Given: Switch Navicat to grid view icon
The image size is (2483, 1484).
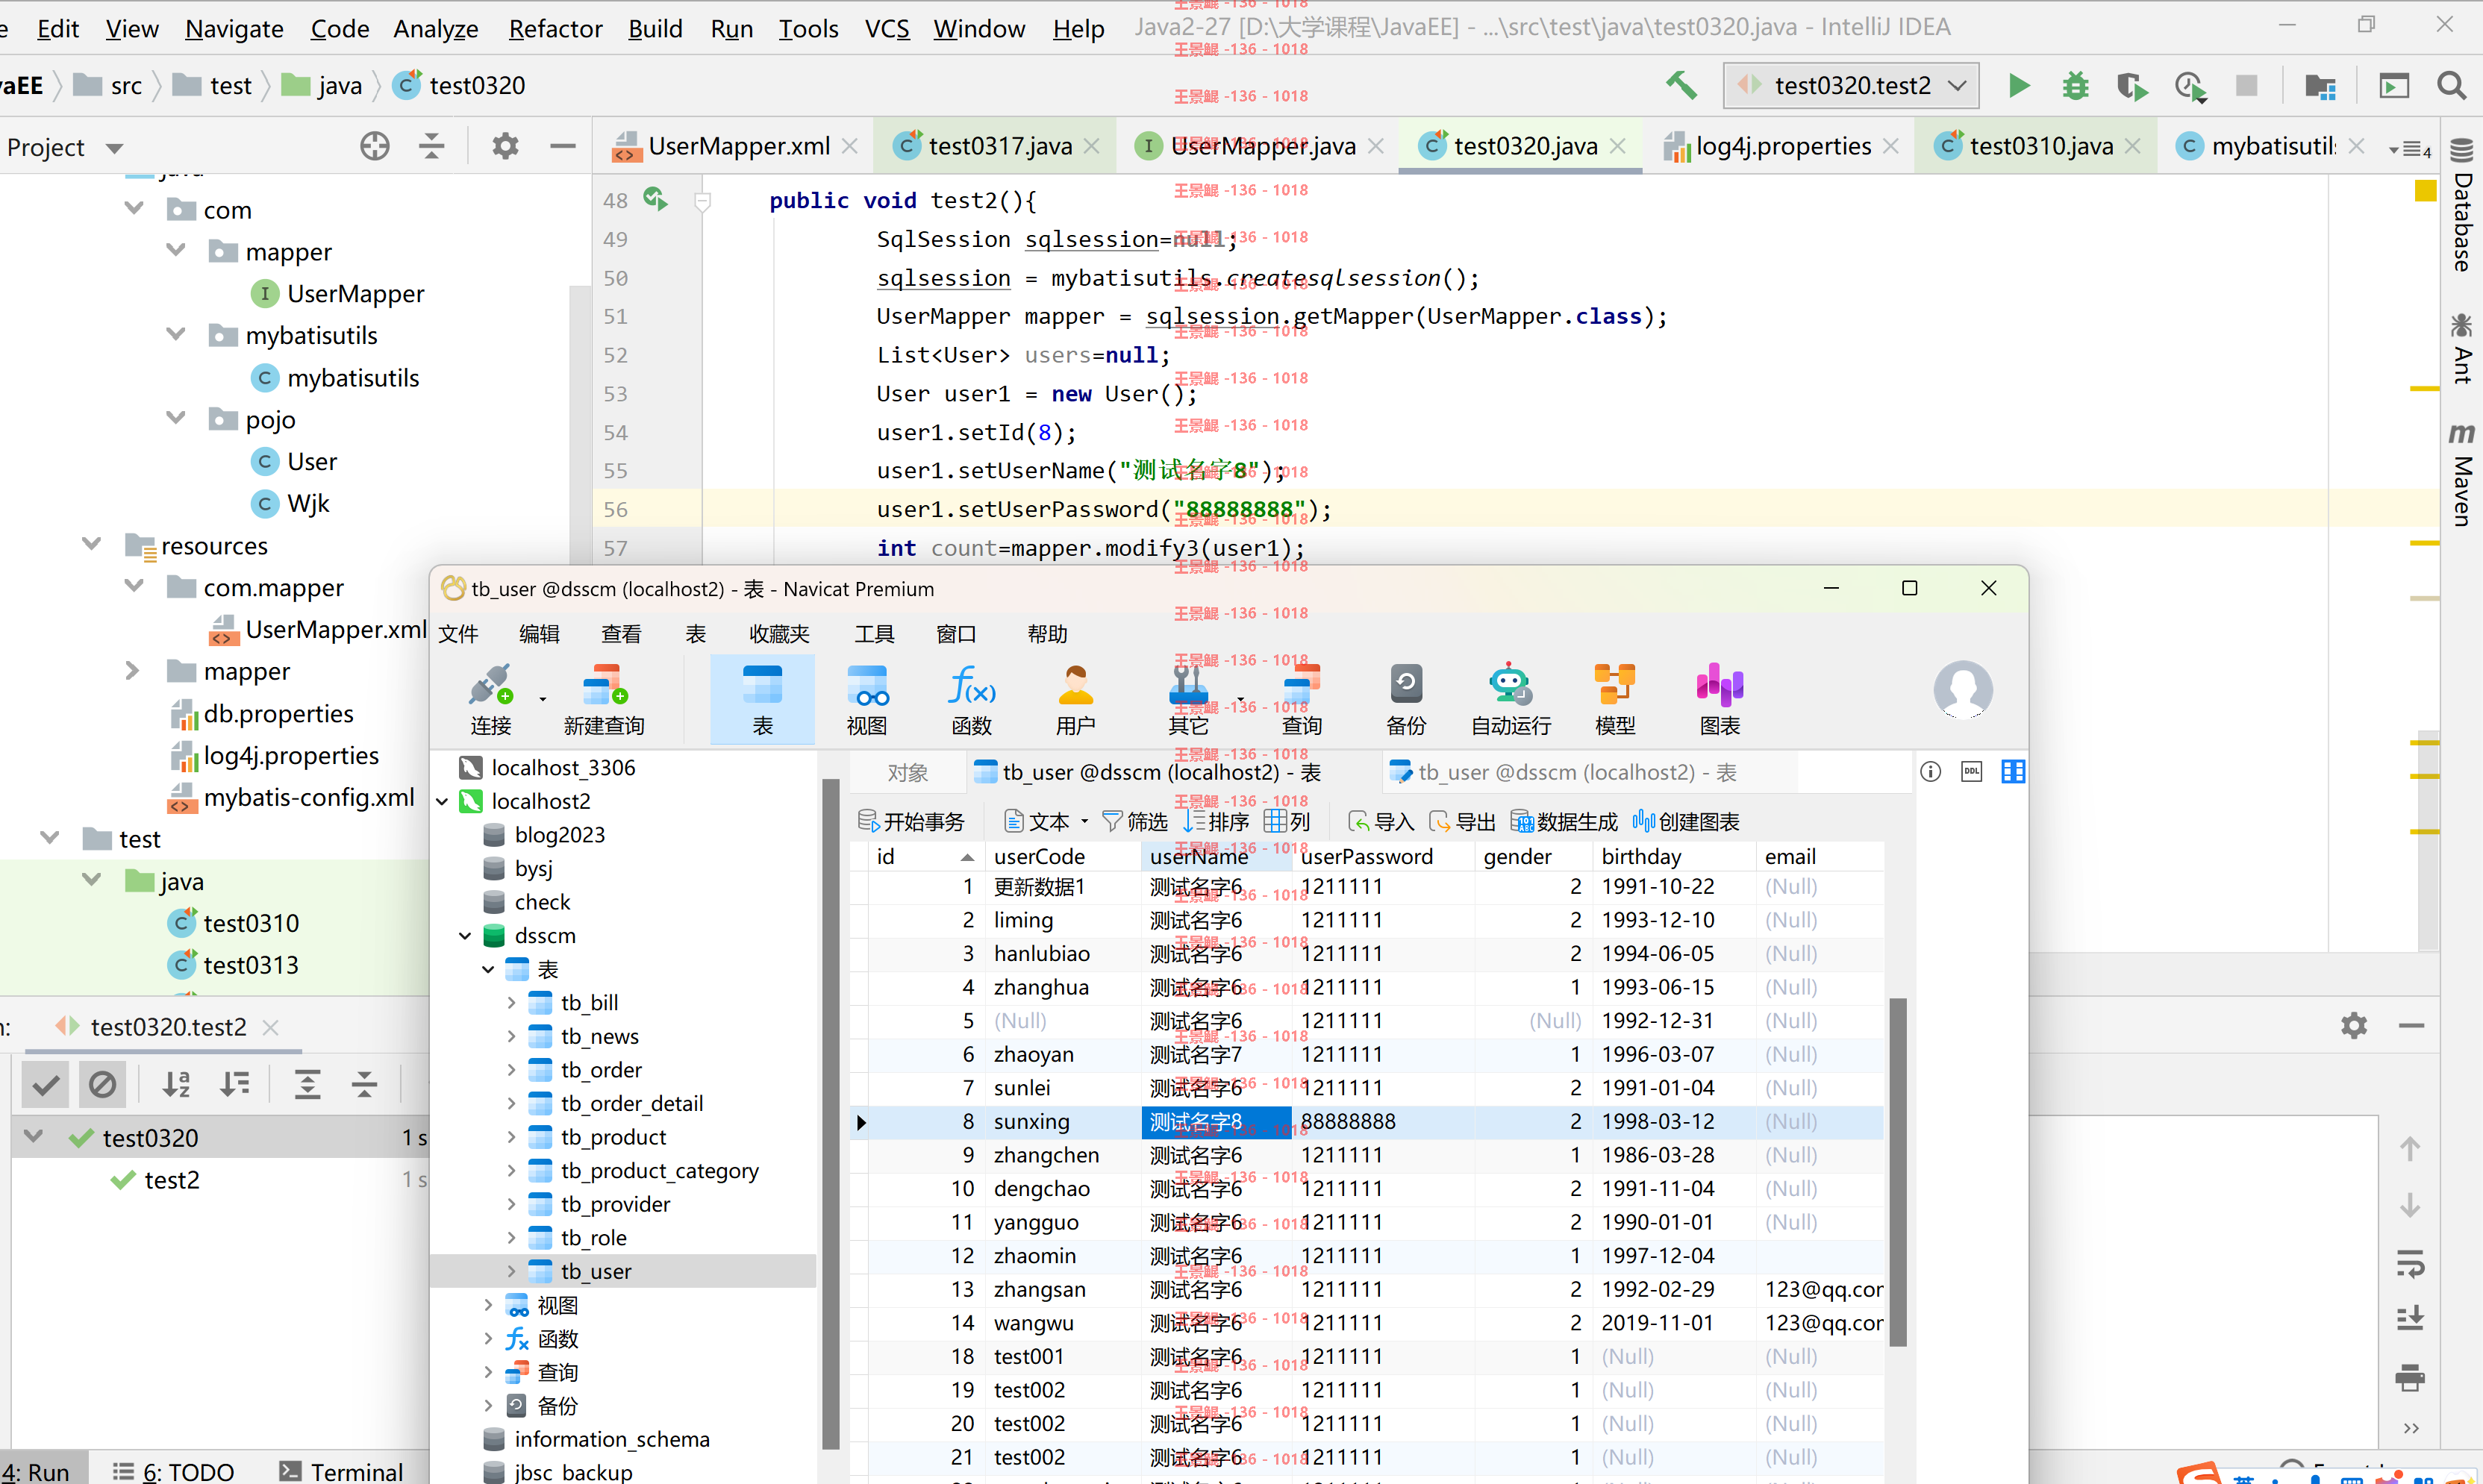Looking at the screenshot, I should [x=2013, y=772].
